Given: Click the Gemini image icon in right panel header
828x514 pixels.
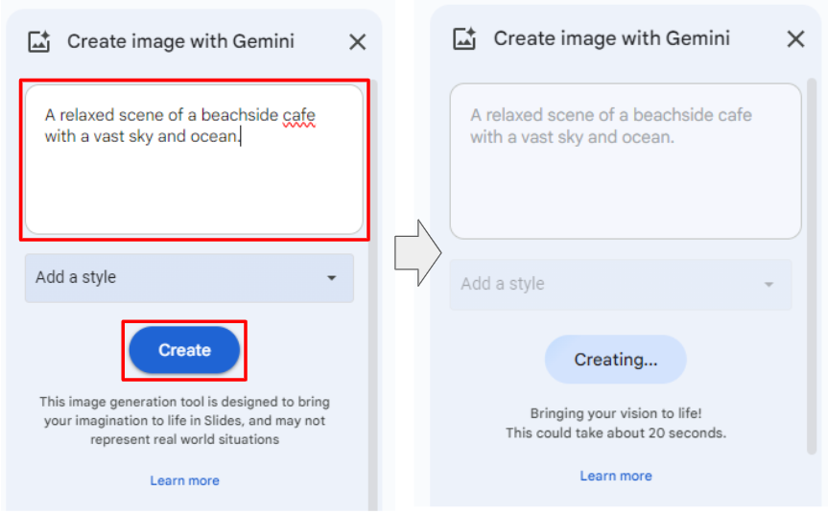Looking at the screenshot, I should [x=464, y=38].
